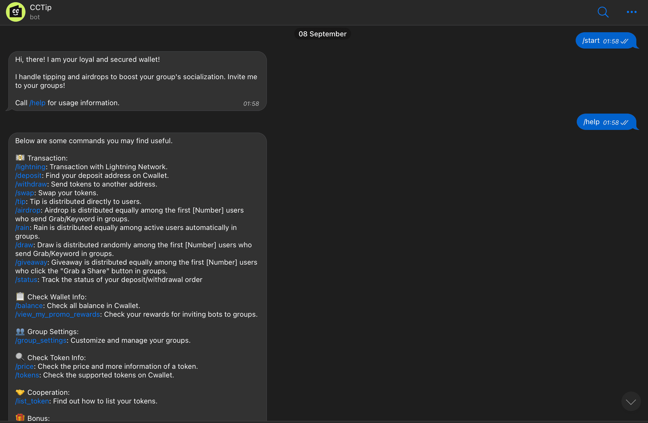This screenshot has width=648, height=423.
Task: Click the /help link in the welcome message
Action: [x=38, y=103]
